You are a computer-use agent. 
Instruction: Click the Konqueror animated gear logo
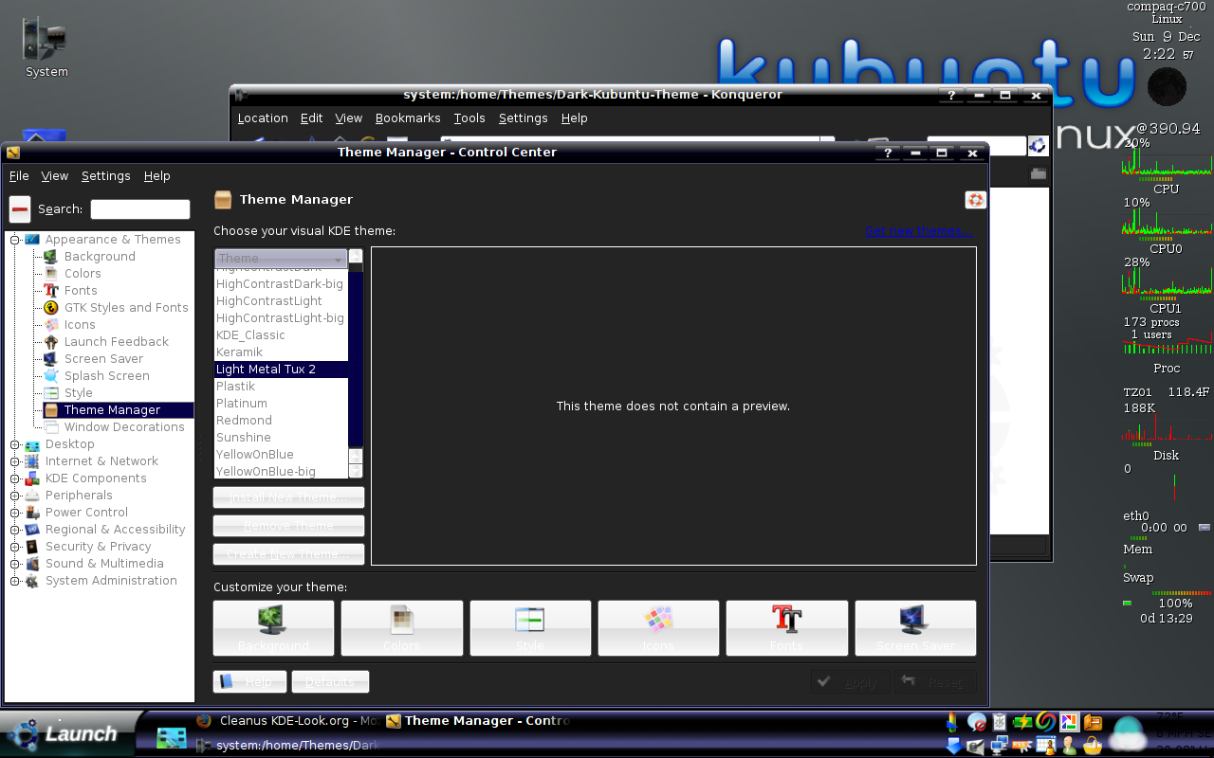tap(1038, 145)
